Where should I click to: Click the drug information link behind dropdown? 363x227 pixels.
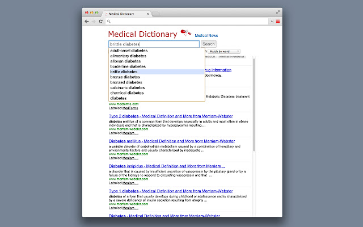(x=218, y=70)
